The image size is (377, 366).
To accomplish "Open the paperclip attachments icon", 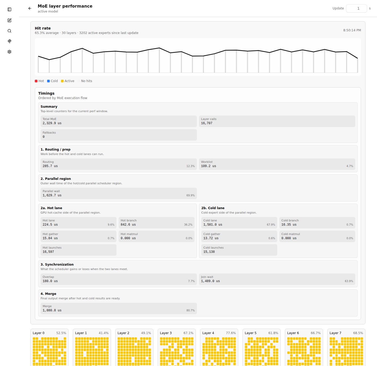I will (x=9, y=41).
